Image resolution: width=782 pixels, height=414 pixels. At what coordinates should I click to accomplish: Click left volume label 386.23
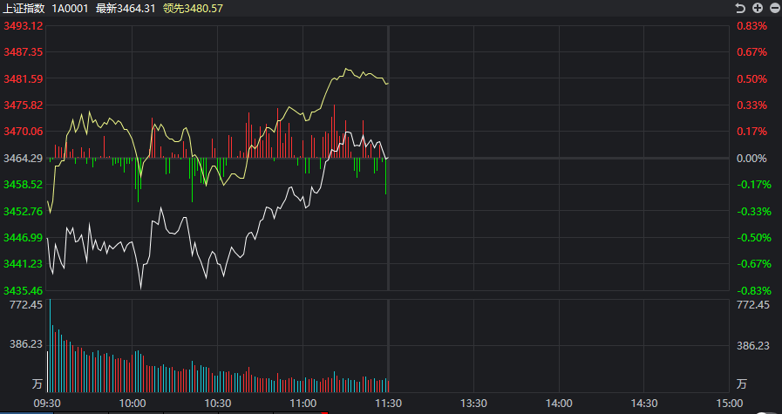point(26,345)
